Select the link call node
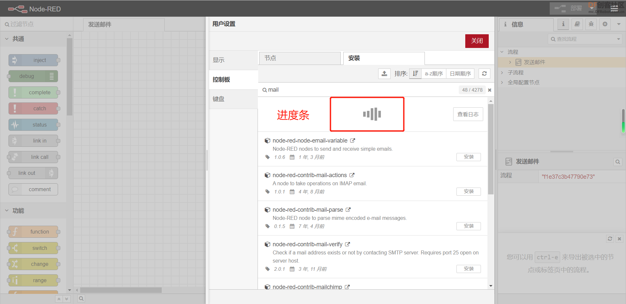The width and height of the screenshot is (626, 304). coord(33,157)
